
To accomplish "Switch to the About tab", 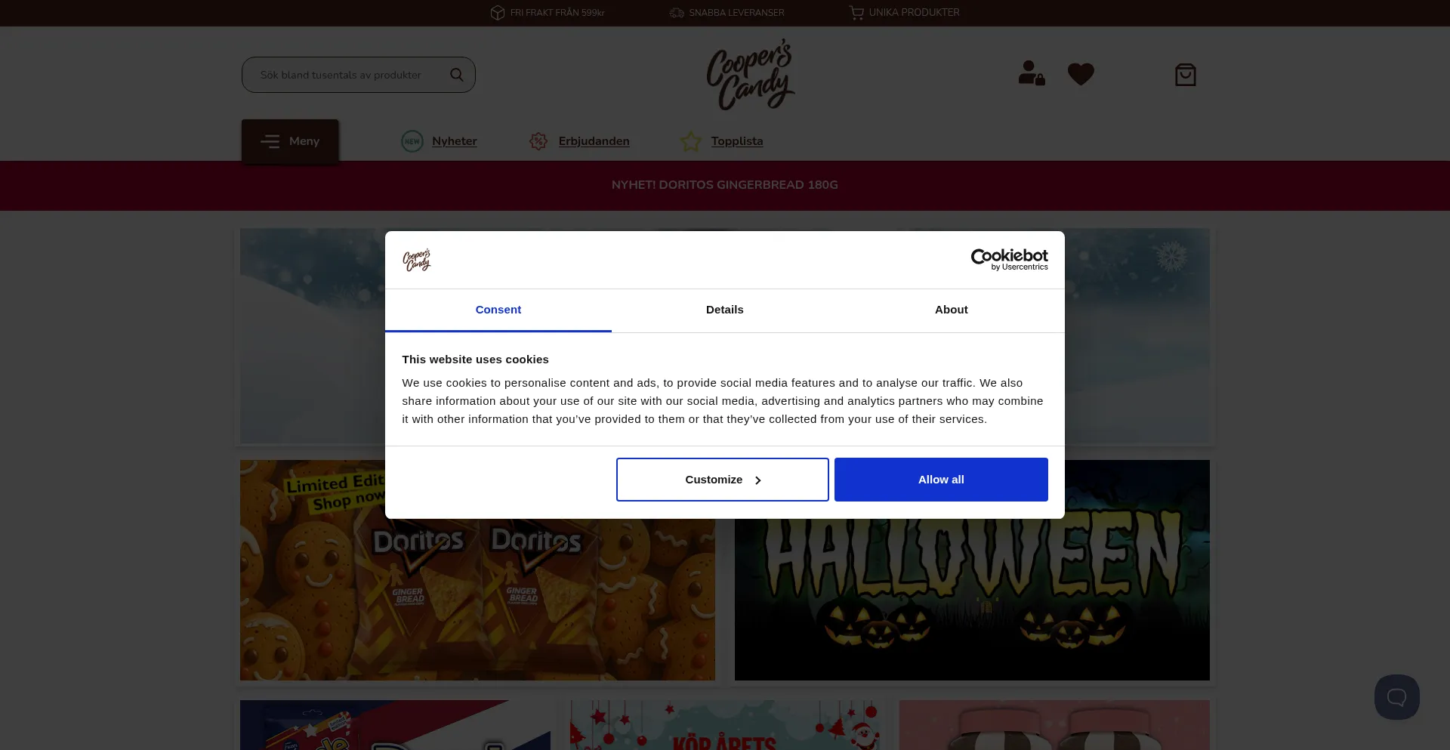I will [x=952, y=310].
